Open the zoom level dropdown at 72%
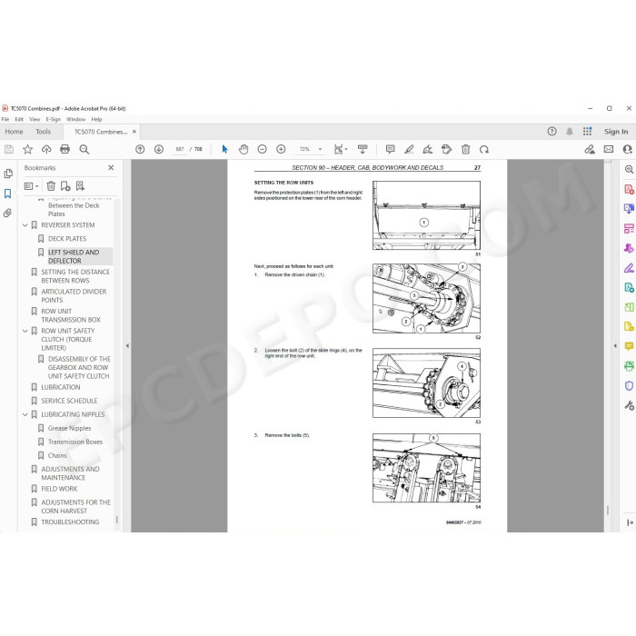This screenshot has height=636, width=636. 321,149
